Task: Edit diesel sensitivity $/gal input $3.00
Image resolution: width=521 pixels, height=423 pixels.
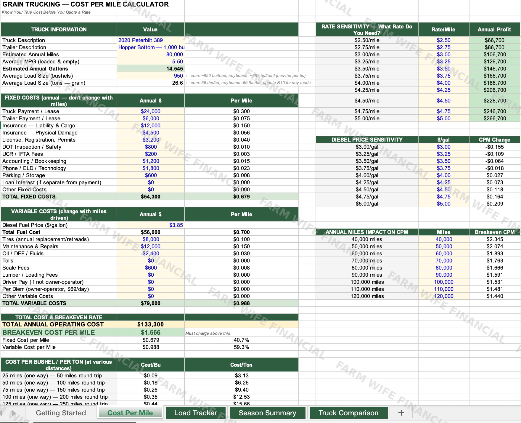Action: coord(443,147)
